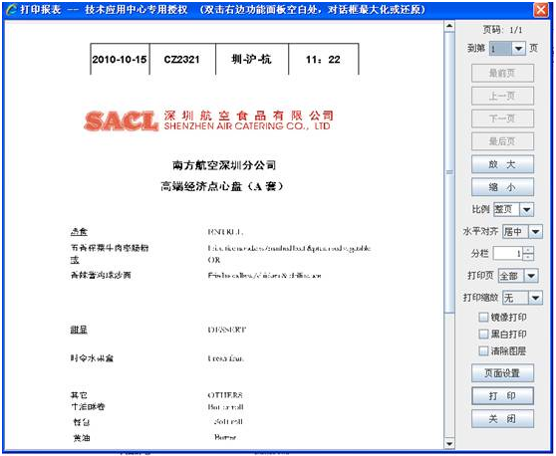Click the title bar application icon
The width and height of the screenshot is (556, 456).
12,10
